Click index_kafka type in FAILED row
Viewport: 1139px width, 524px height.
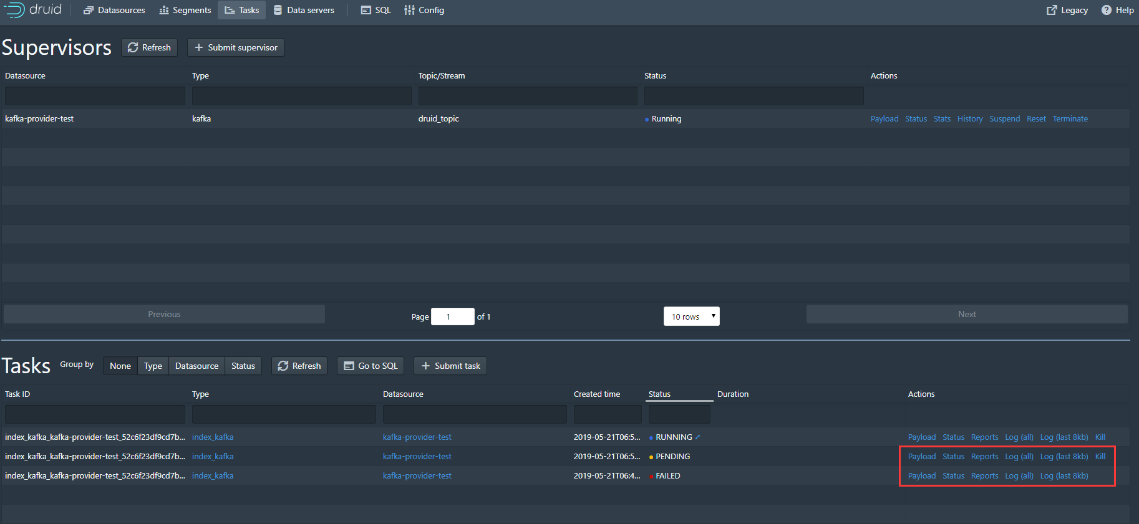[213, 476]
